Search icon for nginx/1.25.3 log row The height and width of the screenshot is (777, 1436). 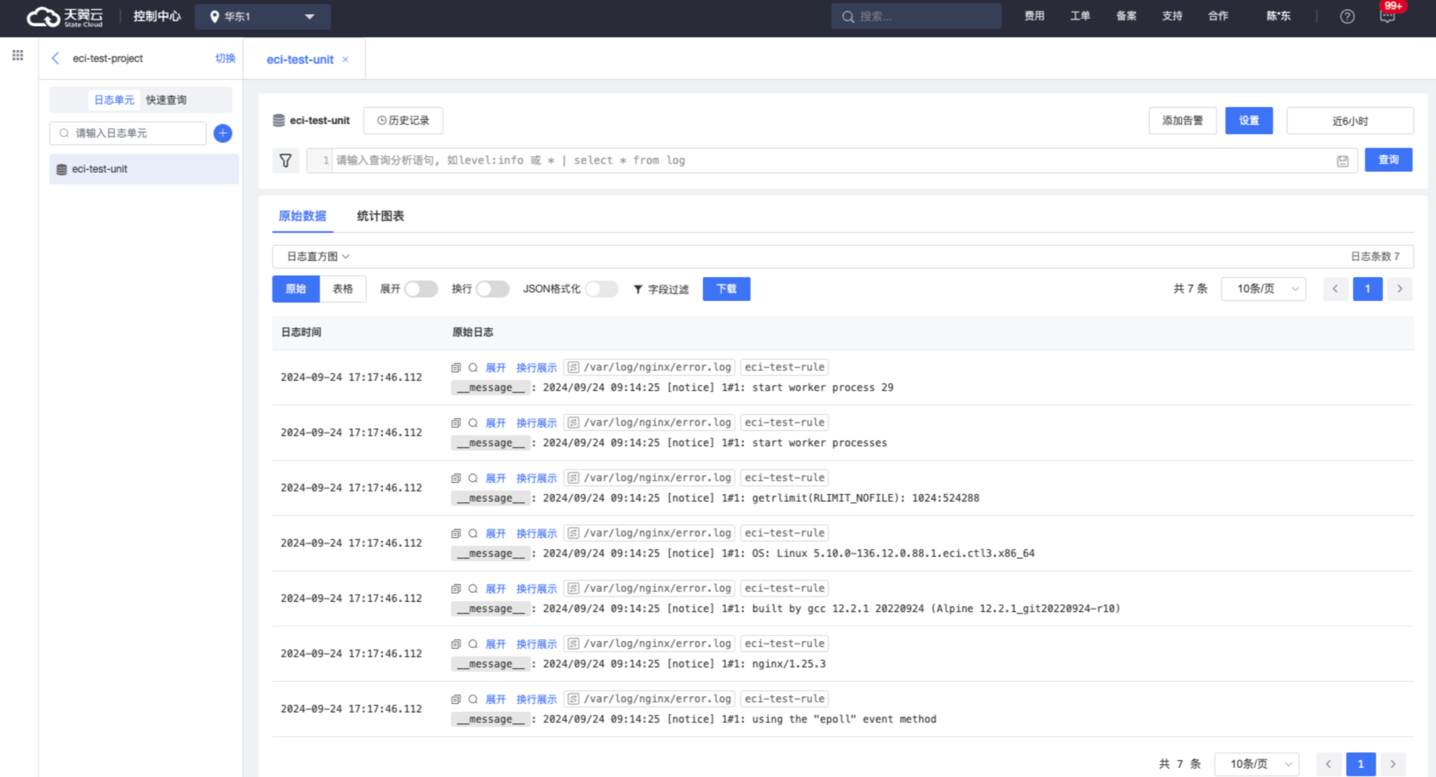[x=473, y=644]
